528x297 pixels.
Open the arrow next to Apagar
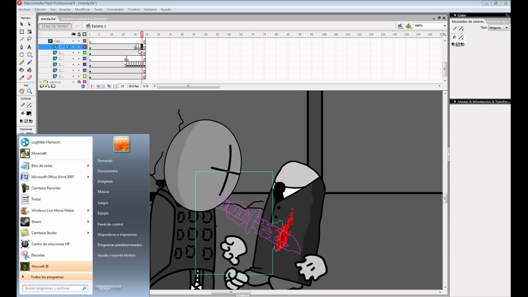(118, 288)
